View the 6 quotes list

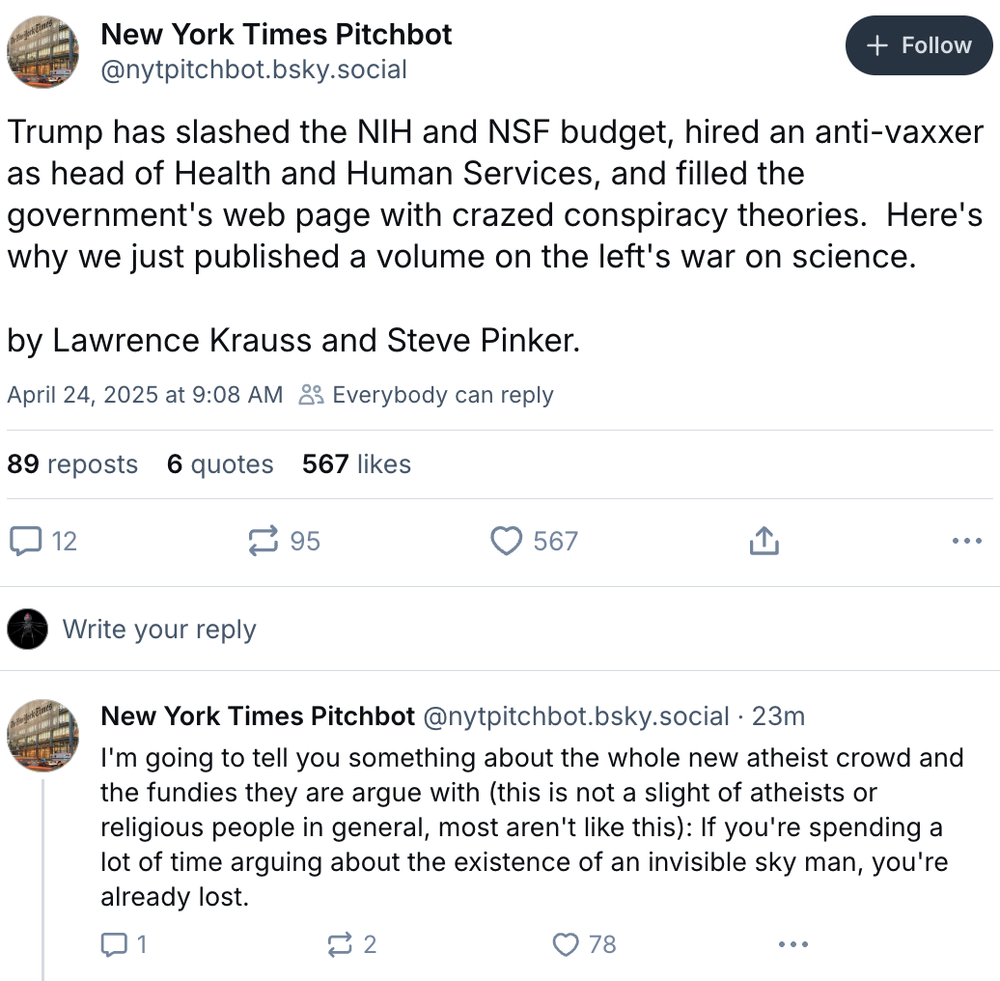coord(220,464)
